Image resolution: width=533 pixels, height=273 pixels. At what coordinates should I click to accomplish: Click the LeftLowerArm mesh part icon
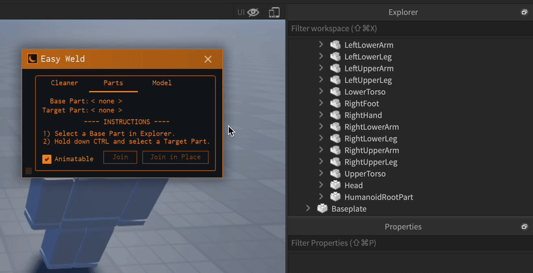pos(335,45)
